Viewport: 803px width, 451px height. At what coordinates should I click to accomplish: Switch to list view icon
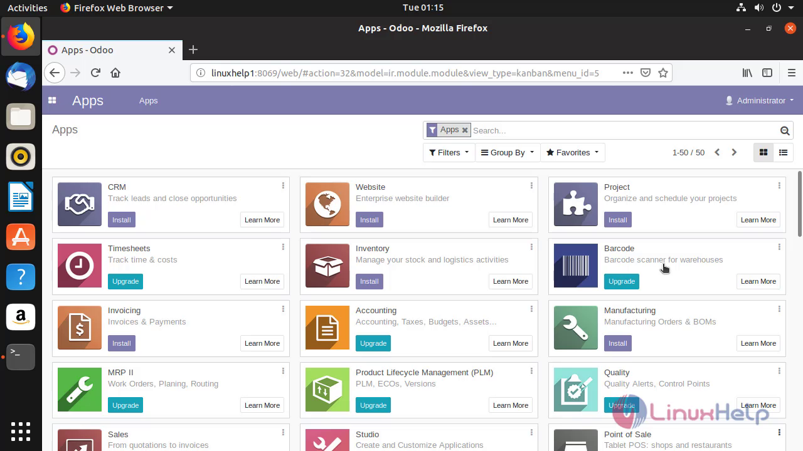783,152
